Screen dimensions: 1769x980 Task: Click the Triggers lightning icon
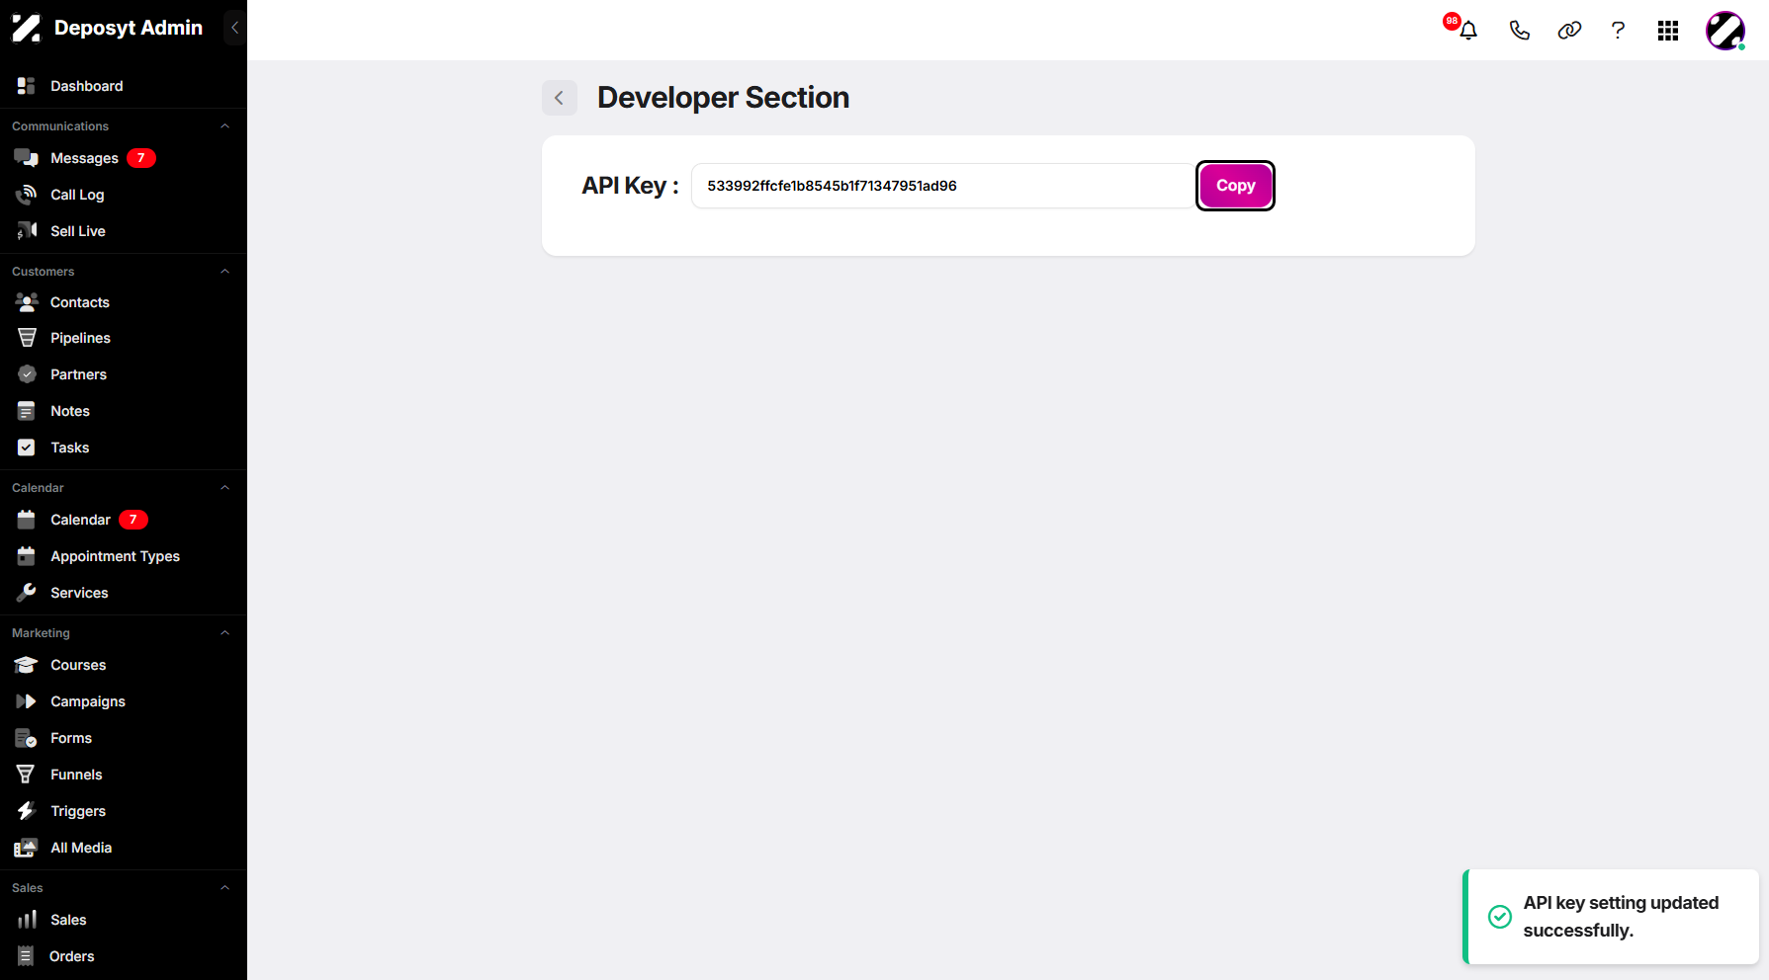[x=27, y=811]
